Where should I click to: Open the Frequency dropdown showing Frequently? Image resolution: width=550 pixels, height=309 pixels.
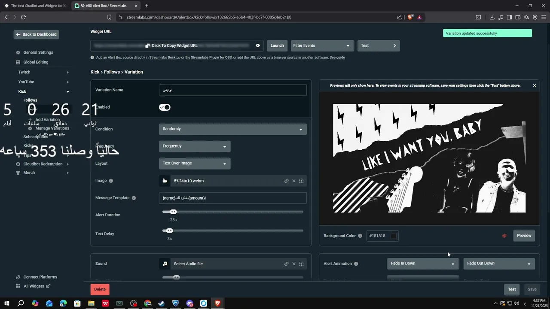coord(195,146)
